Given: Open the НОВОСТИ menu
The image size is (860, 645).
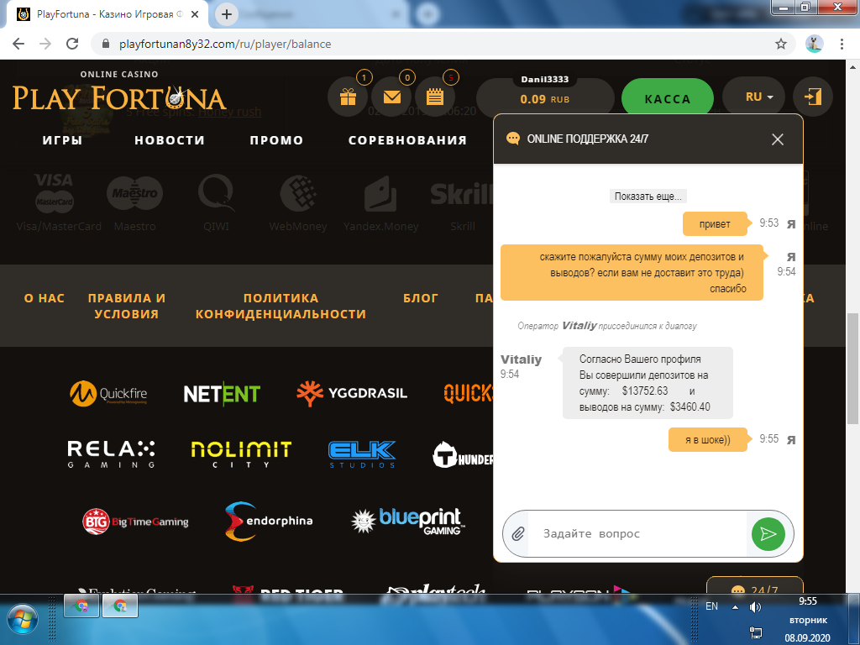Looking at the screenshot, I should [x=170, y=140].
